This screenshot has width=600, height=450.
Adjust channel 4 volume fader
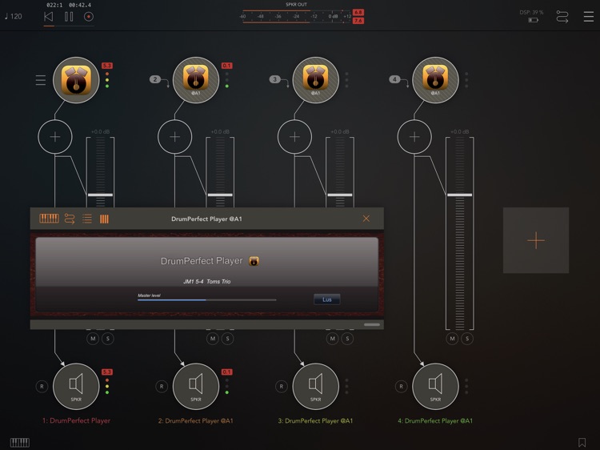click(x=459, y=195)
